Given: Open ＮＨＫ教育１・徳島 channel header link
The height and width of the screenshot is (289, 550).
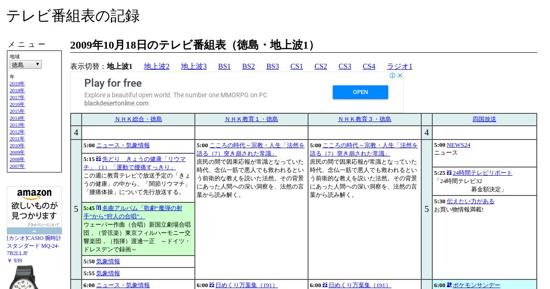Looking at the screenshot, I should click(252, 119).
